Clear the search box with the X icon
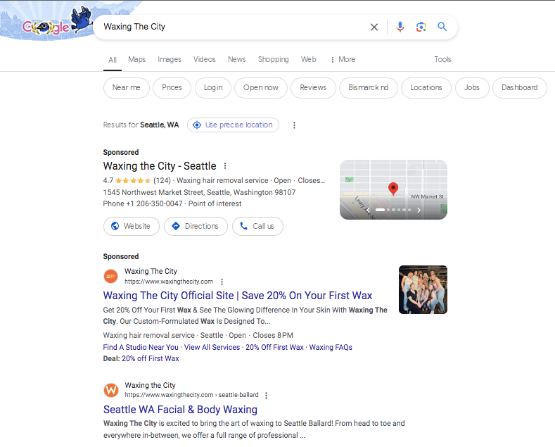 coord(374,27)
